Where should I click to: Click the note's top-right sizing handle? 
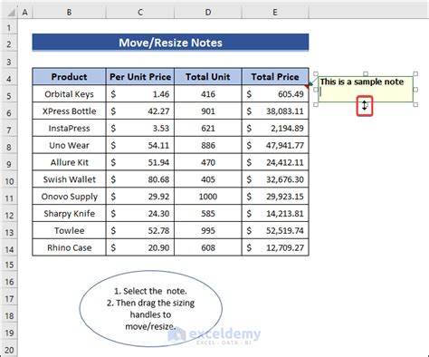coord(415,73)
